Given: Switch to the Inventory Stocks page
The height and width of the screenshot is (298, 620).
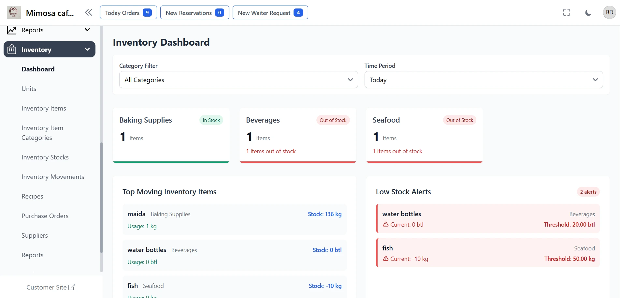Looking at the screenshot, I should point(45,157).
